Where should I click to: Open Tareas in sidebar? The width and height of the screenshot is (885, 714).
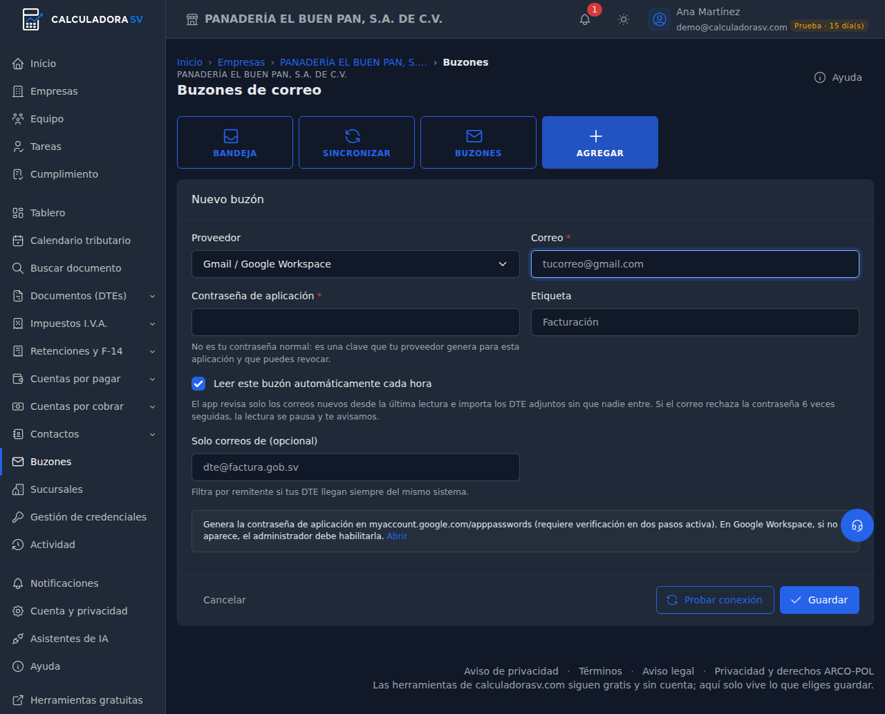83,147
